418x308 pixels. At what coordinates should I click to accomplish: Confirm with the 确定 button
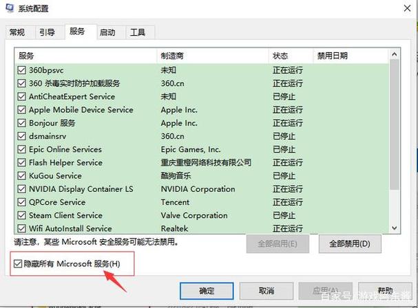coord(207,291)
